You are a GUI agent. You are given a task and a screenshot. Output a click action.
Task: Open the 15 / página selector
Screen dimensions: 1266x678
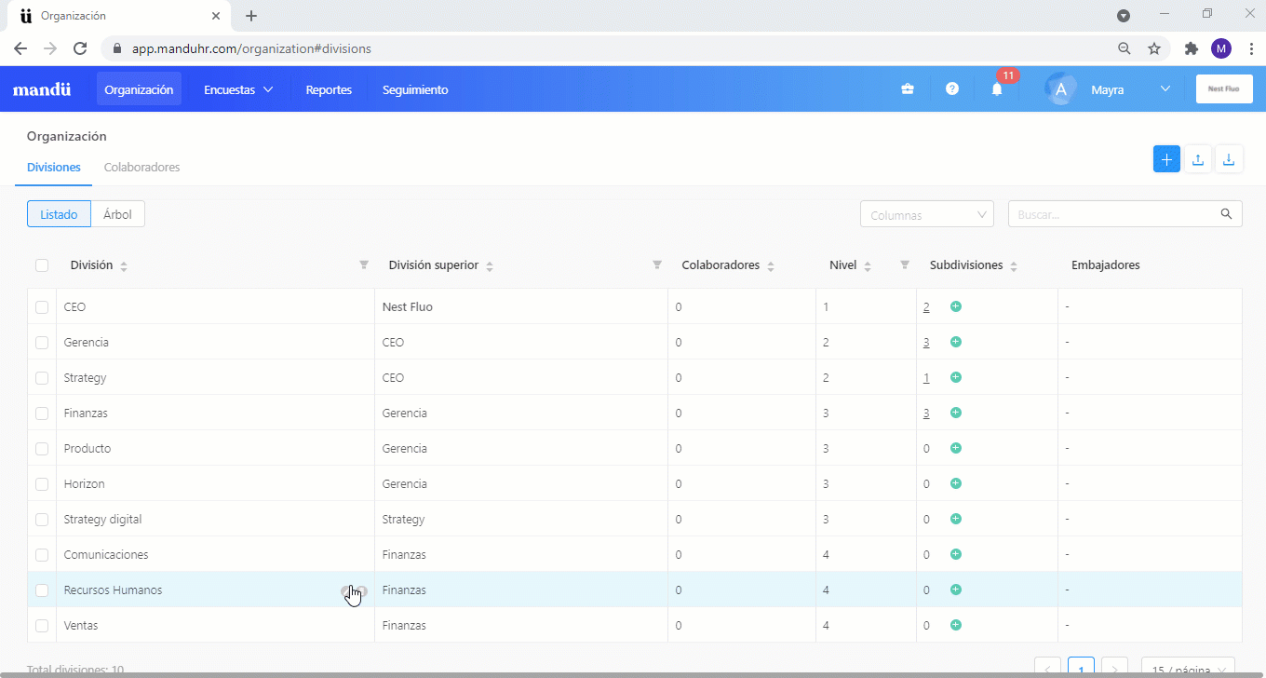coord(1188,669)
